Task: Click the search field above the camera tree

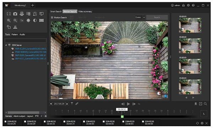Action: click(x=26, y=41)
